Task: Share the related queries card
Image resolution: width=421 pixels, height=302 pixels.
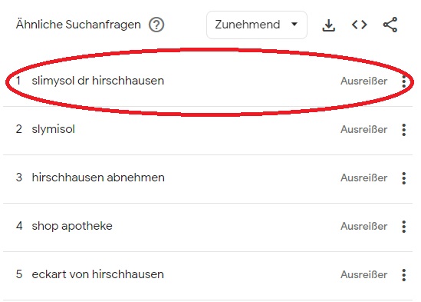Action: tap(390, 25)
